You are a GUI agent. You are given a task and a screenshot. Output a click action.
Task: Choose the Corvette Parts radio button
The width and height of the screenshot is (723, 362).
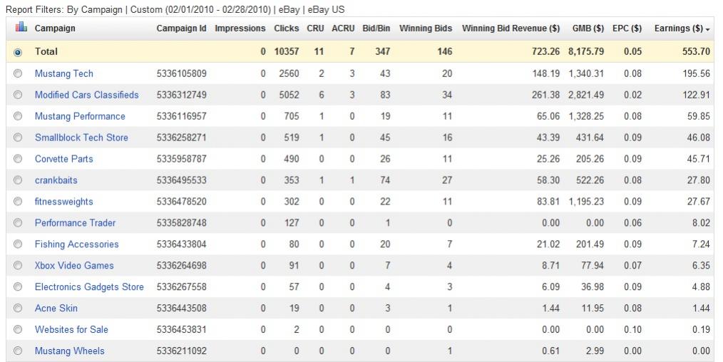click(x=19, y=159)
